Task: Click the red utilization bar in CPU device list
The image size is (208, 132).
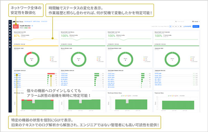Action: click(51, 74)
